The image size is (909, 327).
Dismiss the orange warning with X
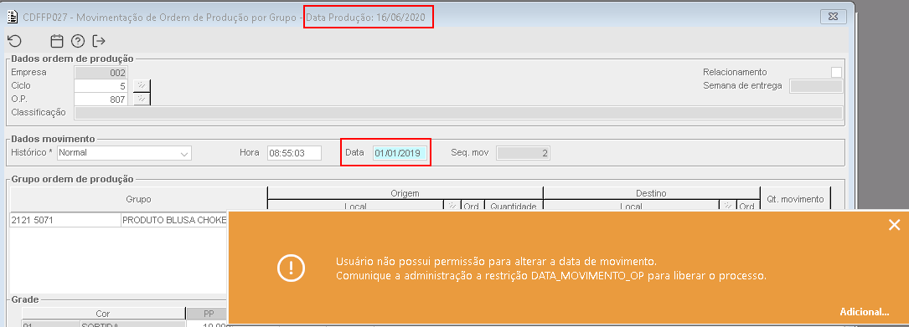coord(895,225)
